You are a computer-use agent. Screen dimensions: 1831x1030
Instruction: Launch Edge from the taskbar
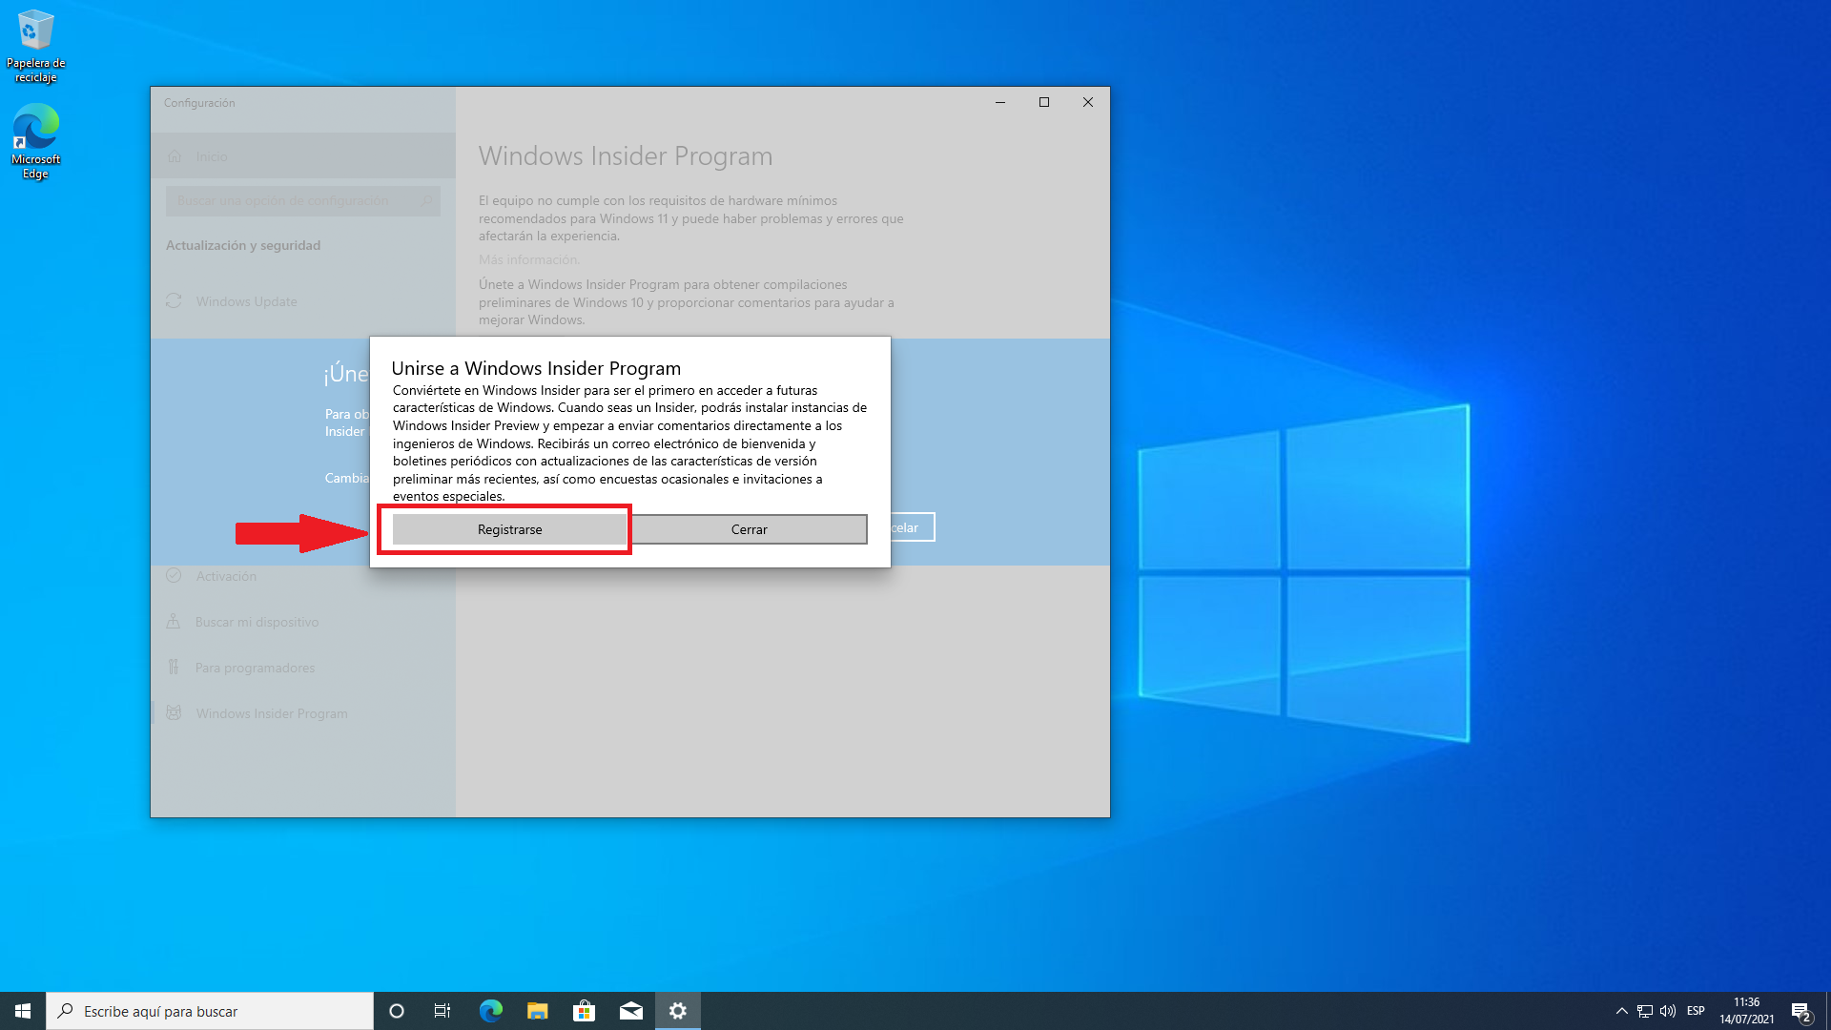point(490,1011)
